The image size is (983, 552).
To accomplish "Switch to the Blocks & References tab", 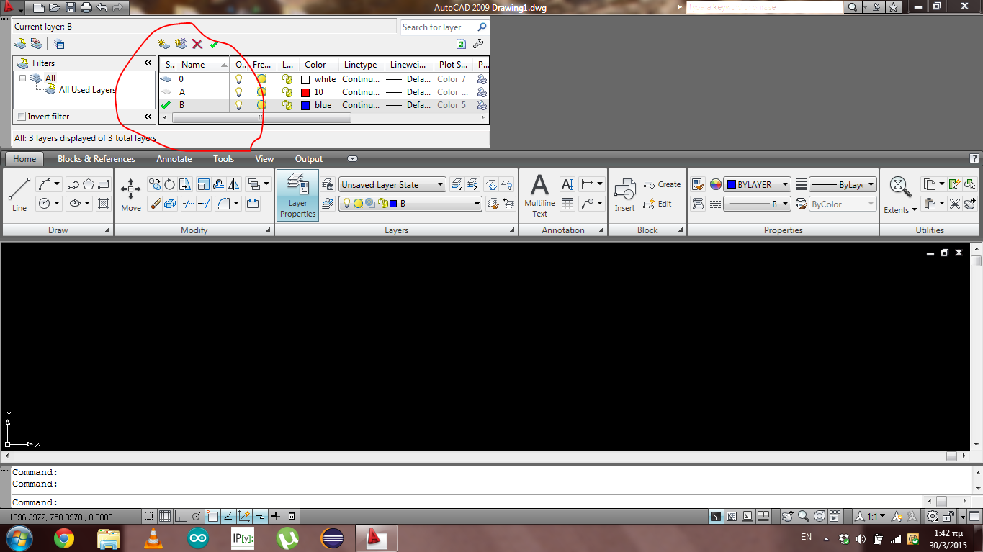I will coord(96,159).
